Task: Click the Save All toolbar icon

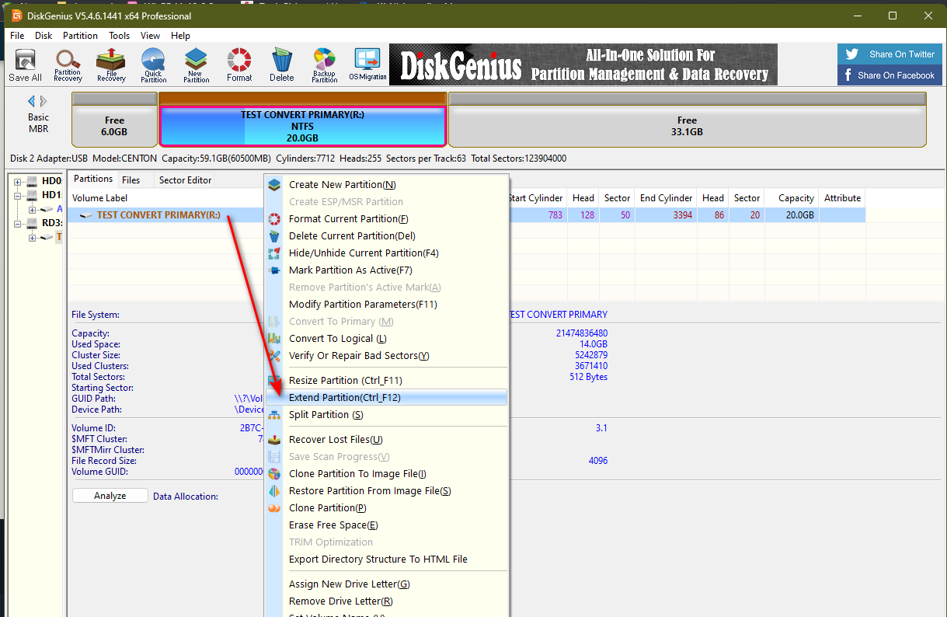Action: pyautogui.click(x=25, y=64)
